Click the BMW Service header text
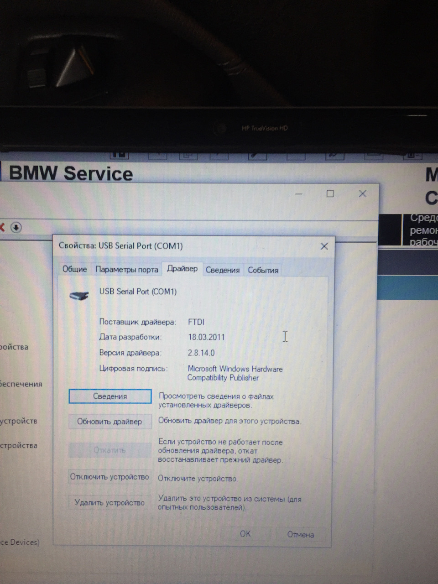 point(71,173)
